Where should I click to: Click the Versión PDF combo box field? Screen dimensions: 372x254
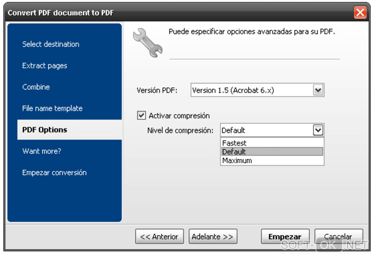click(x=252, y=90)
